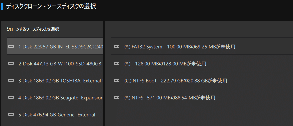Image resolution: width=293 pixels, height=126 pixels.
Task: Select Disk 1 223.57 GB INTEL SSDSC2CT240
Action: pos(55,46)
